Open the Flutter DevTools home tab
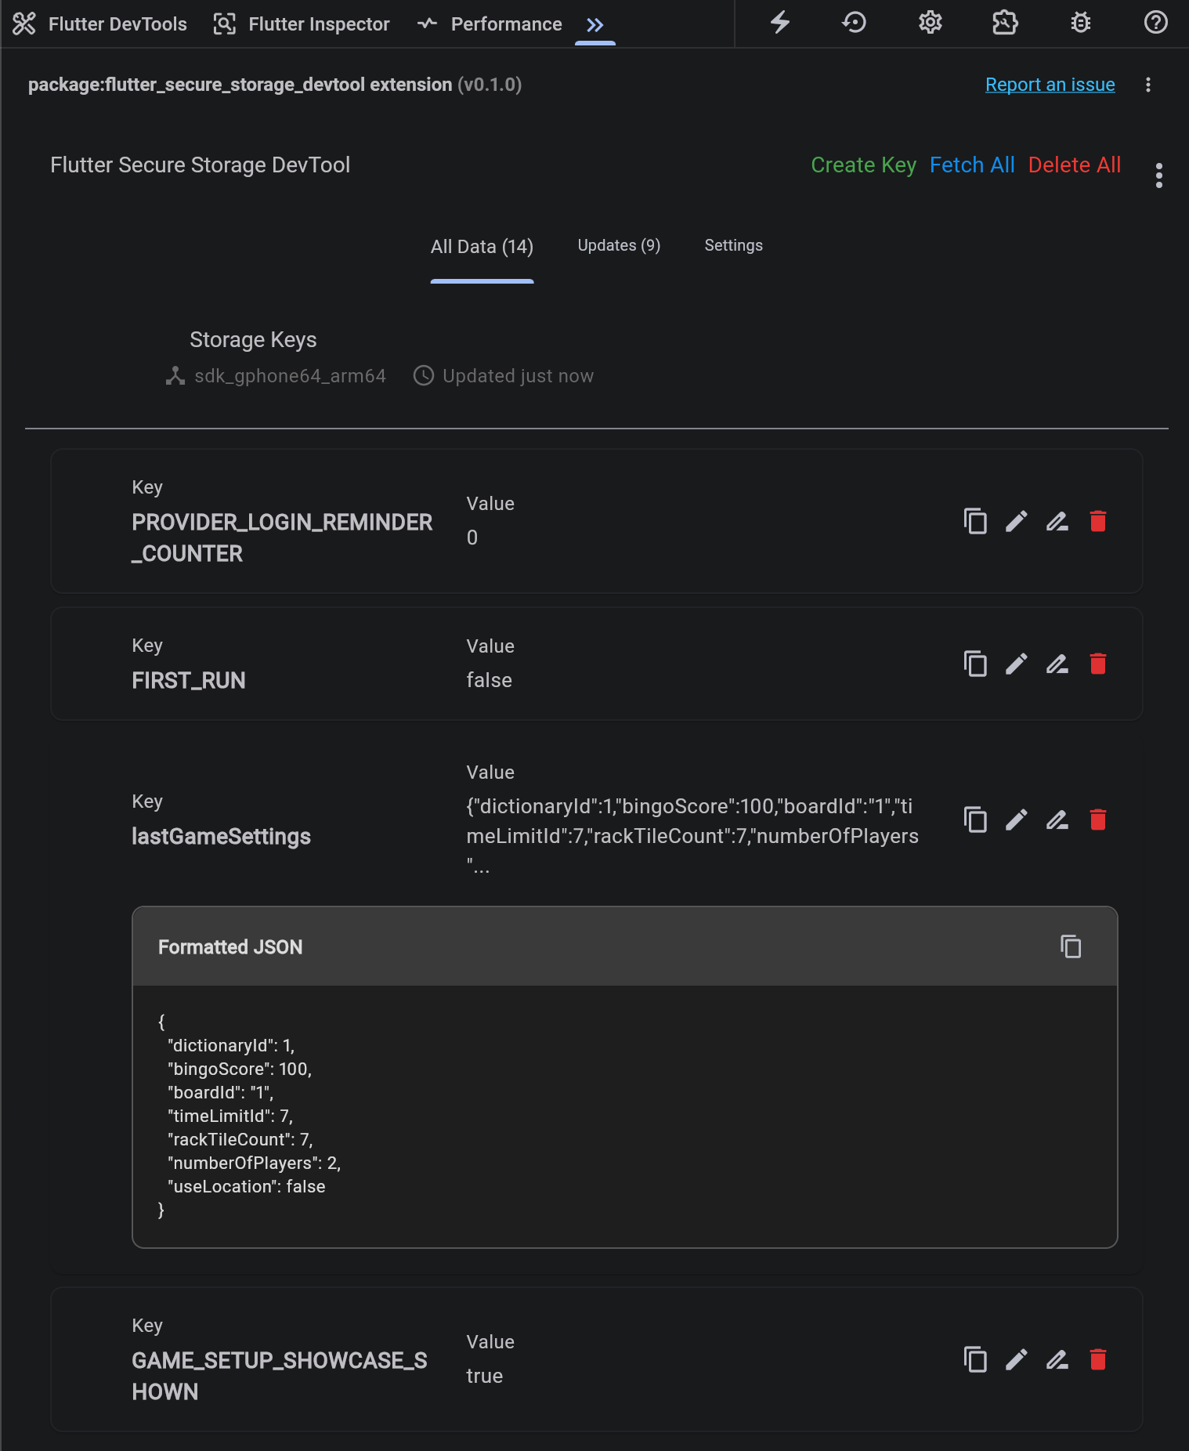 tap(100, 24)
